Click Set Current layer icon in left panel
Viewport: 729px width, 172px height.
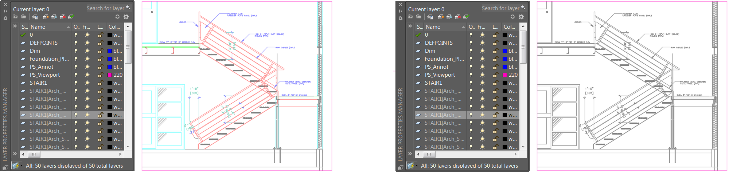tap(71, 17)
